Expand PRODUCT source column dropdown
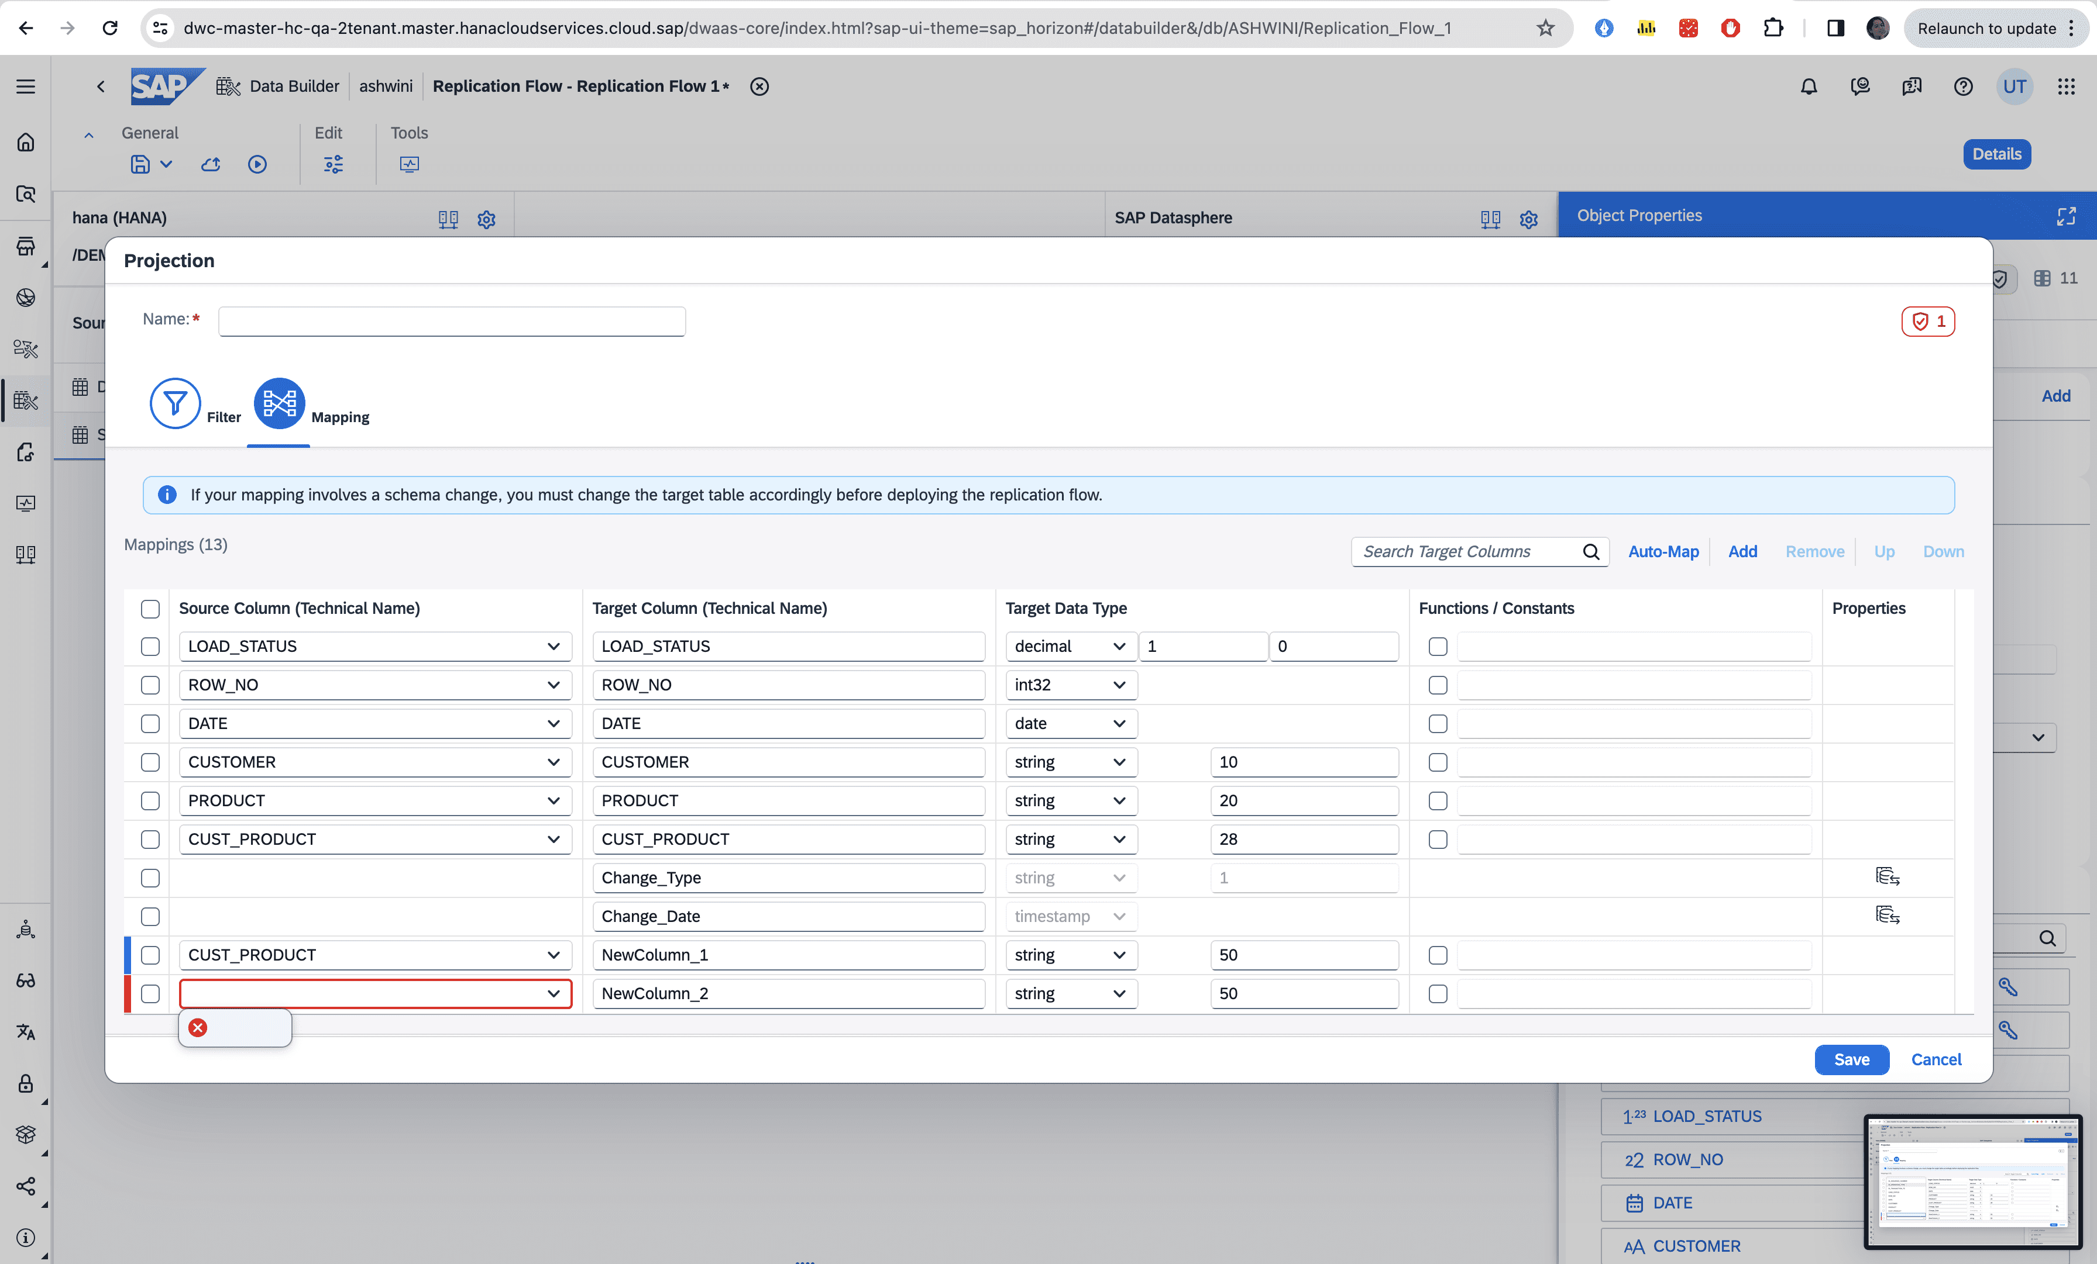The width and height of the screenshot is (2097, 1264). (x=553, y=800)
